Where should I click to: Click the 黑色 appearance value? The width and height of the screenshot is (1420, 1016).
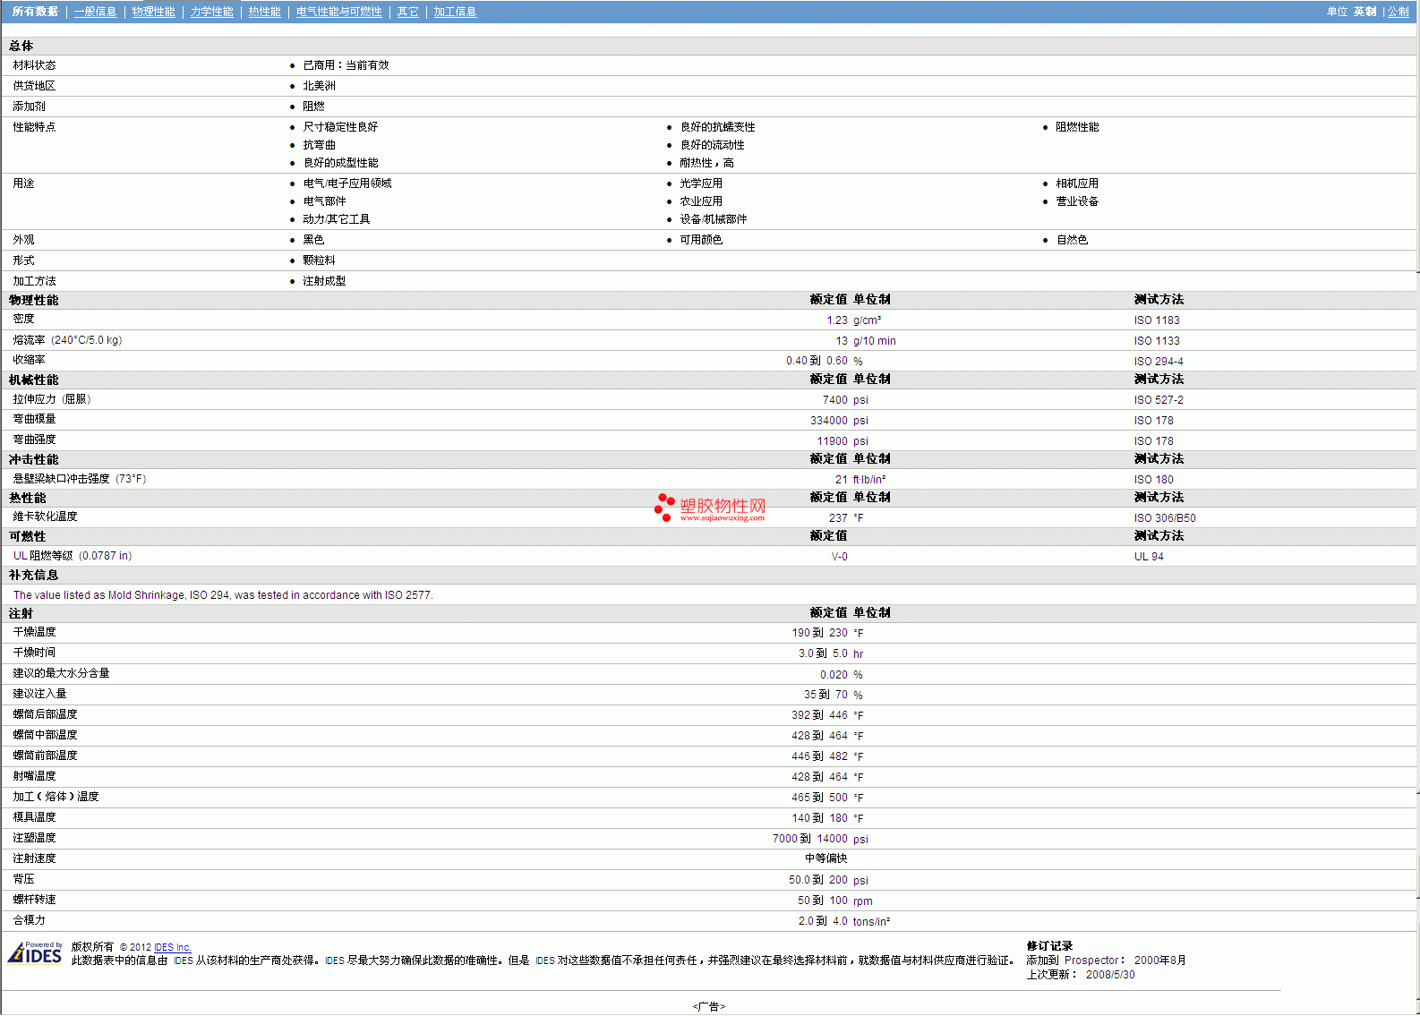(313, 240)
